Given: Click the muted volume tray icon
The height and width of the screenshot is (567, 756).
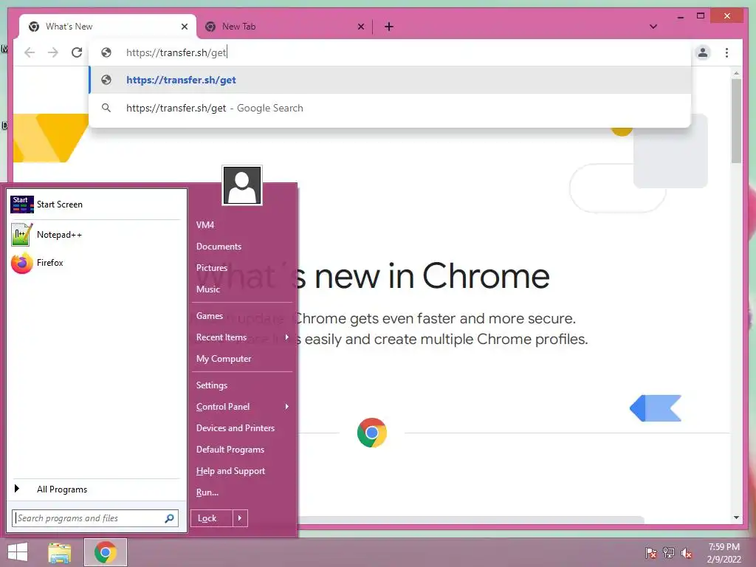Looking at the screenshot, I should [687, 552].
